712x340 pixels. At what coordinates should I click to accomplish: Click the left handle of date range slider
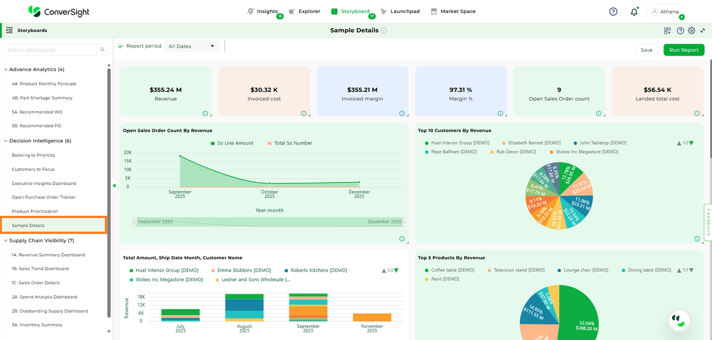point(135,222)
